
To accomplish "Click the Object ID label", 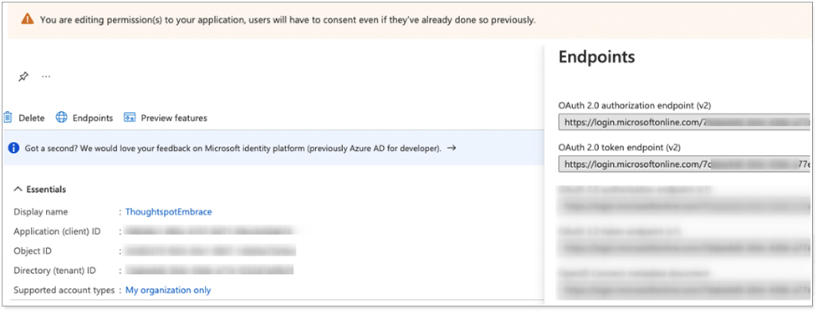I will (33, 251).
